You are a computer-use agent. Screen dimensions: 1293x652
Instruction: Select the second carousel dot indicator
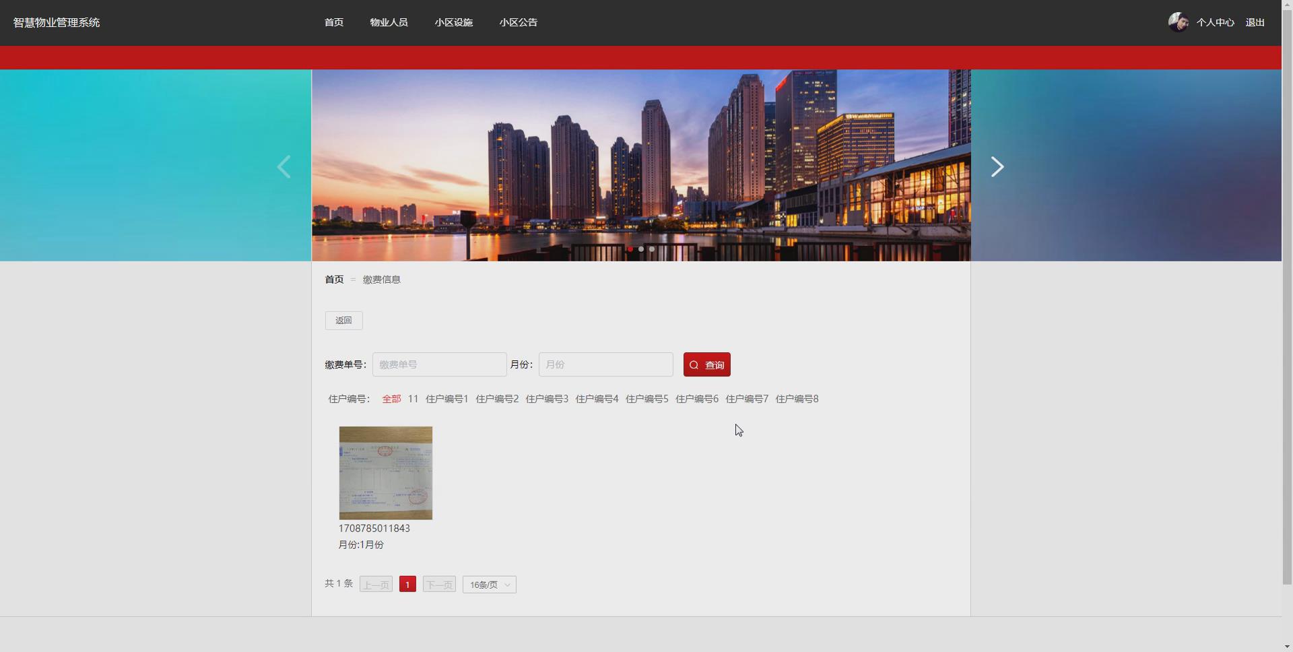640,249
